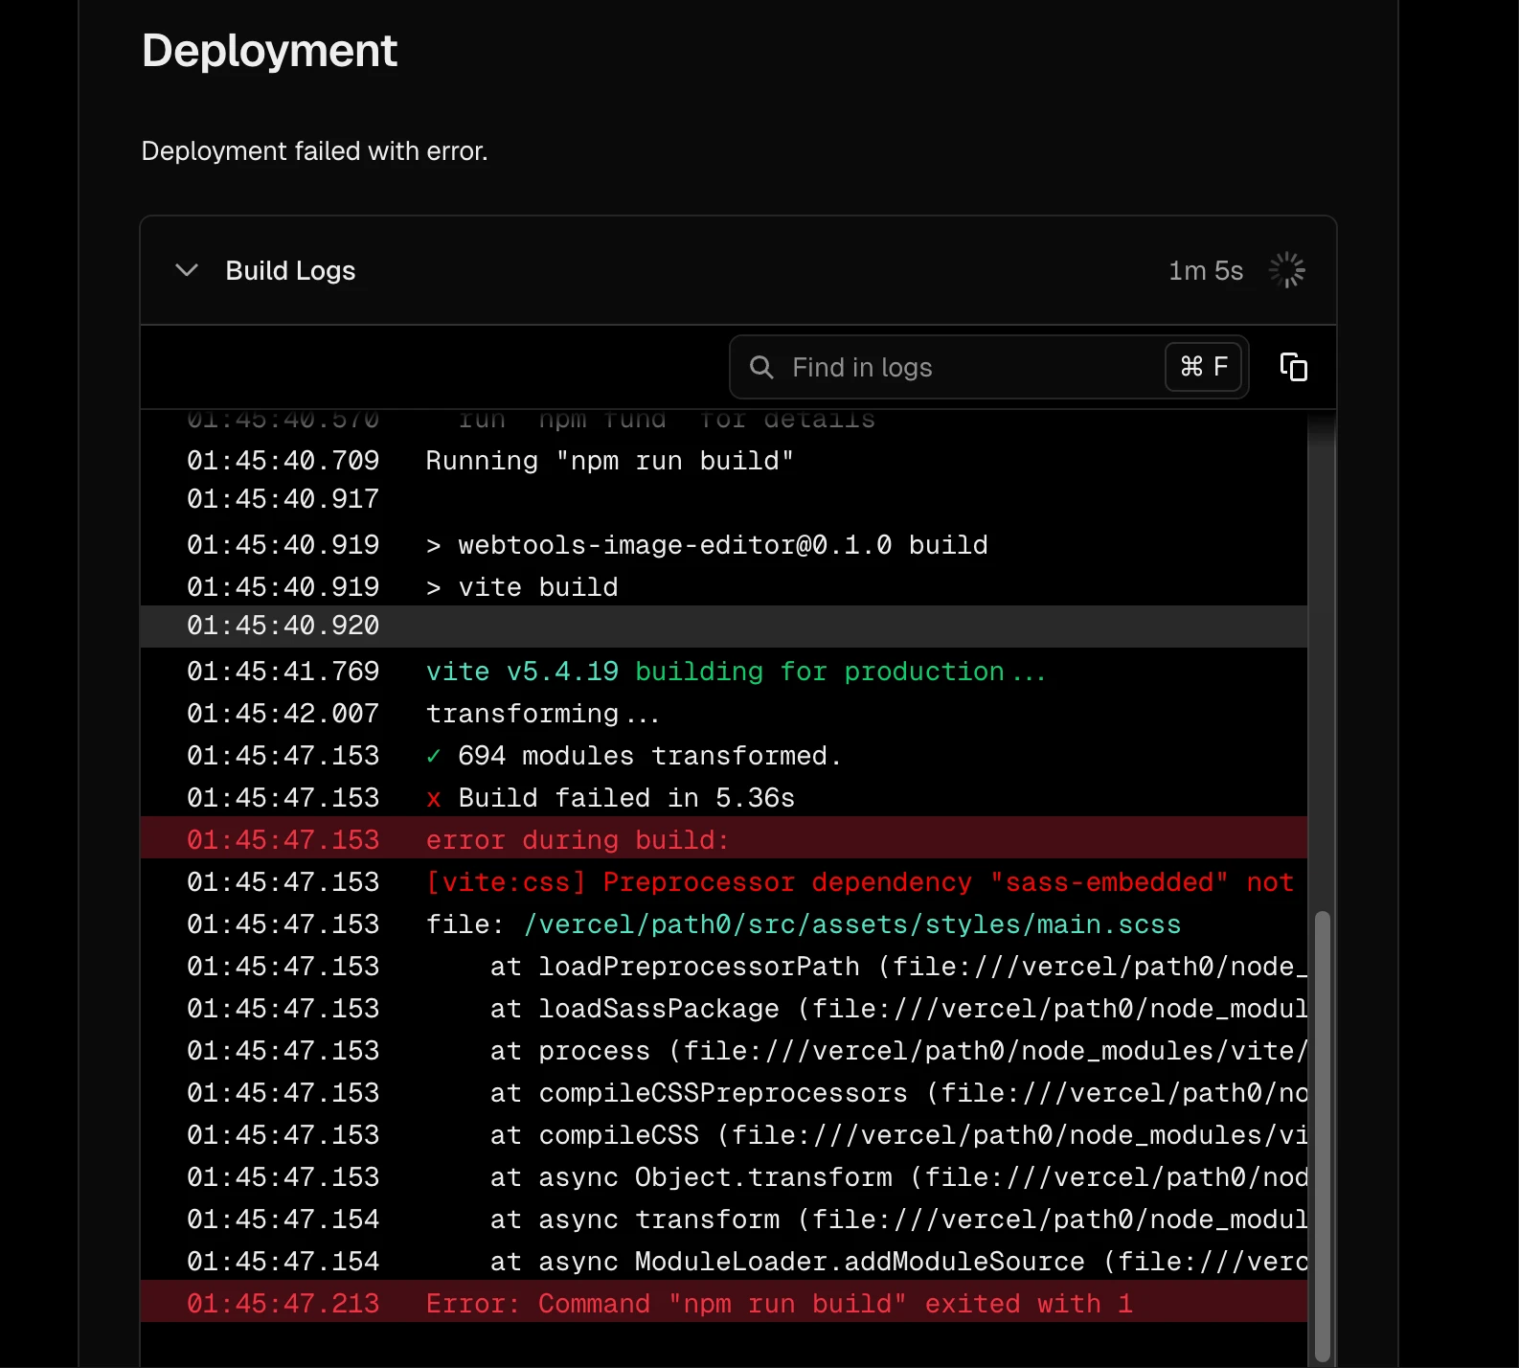Click the green checkmark on modules transformed line
Image resolution: width=1519 pixels, height=1368 pixels.
pos(434,756)
